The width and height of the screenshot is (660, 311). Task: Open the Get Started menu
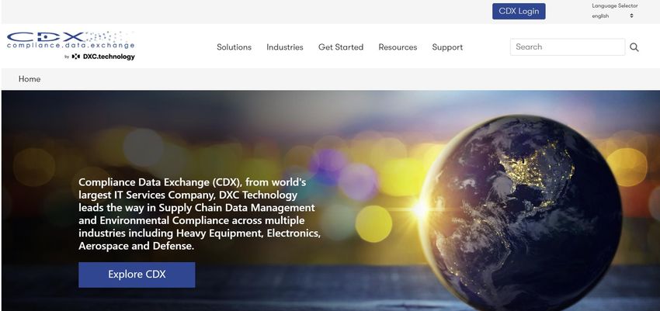[341, 47]
